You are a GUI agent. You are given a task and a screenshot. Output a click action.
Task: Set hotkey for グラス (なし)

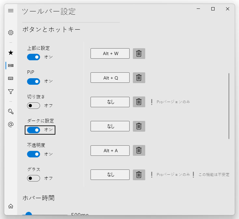[110, 175]
